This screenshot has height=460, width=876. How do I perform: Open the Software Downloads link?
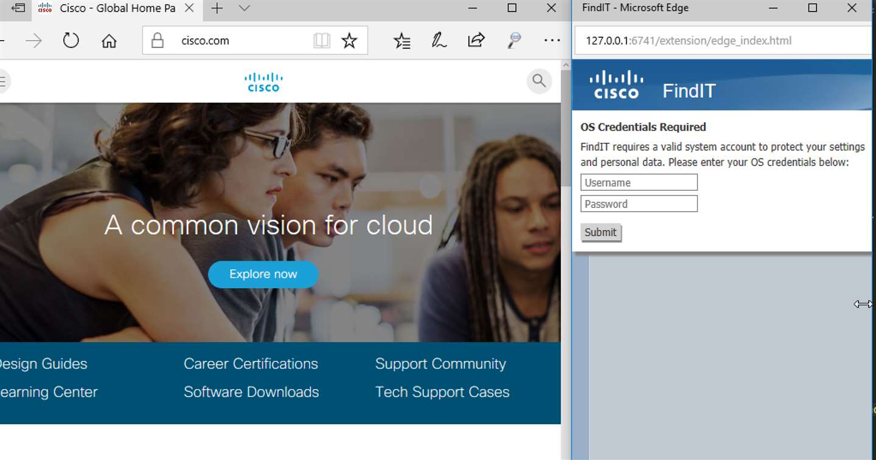click(x=251, y=392)
